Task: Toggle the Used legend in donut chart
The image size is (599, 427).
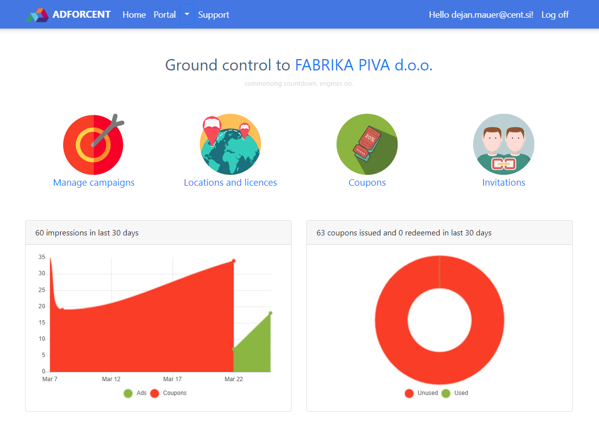Action: [454, 393]
